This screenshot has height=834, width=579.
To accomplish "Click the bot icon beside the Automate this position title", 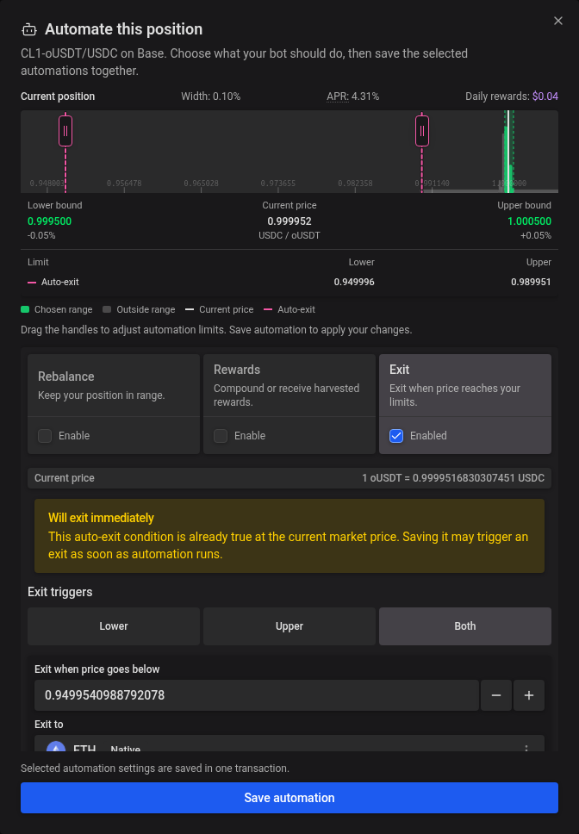I will 29,30.
